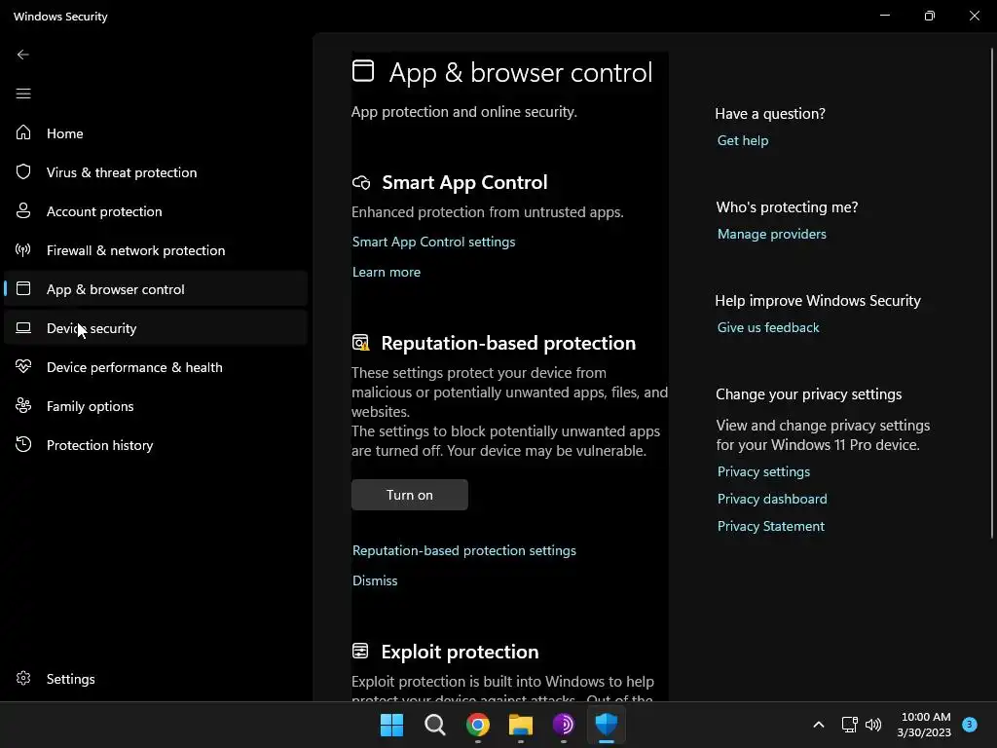Click Learn more under Smart App Control

click(x=386, y=272)
